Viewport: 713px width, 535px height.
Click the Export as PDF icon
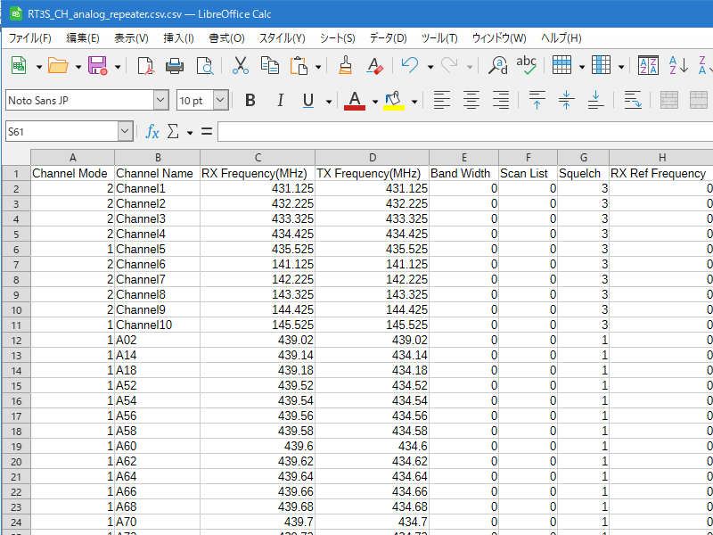(x=145, y=65)
